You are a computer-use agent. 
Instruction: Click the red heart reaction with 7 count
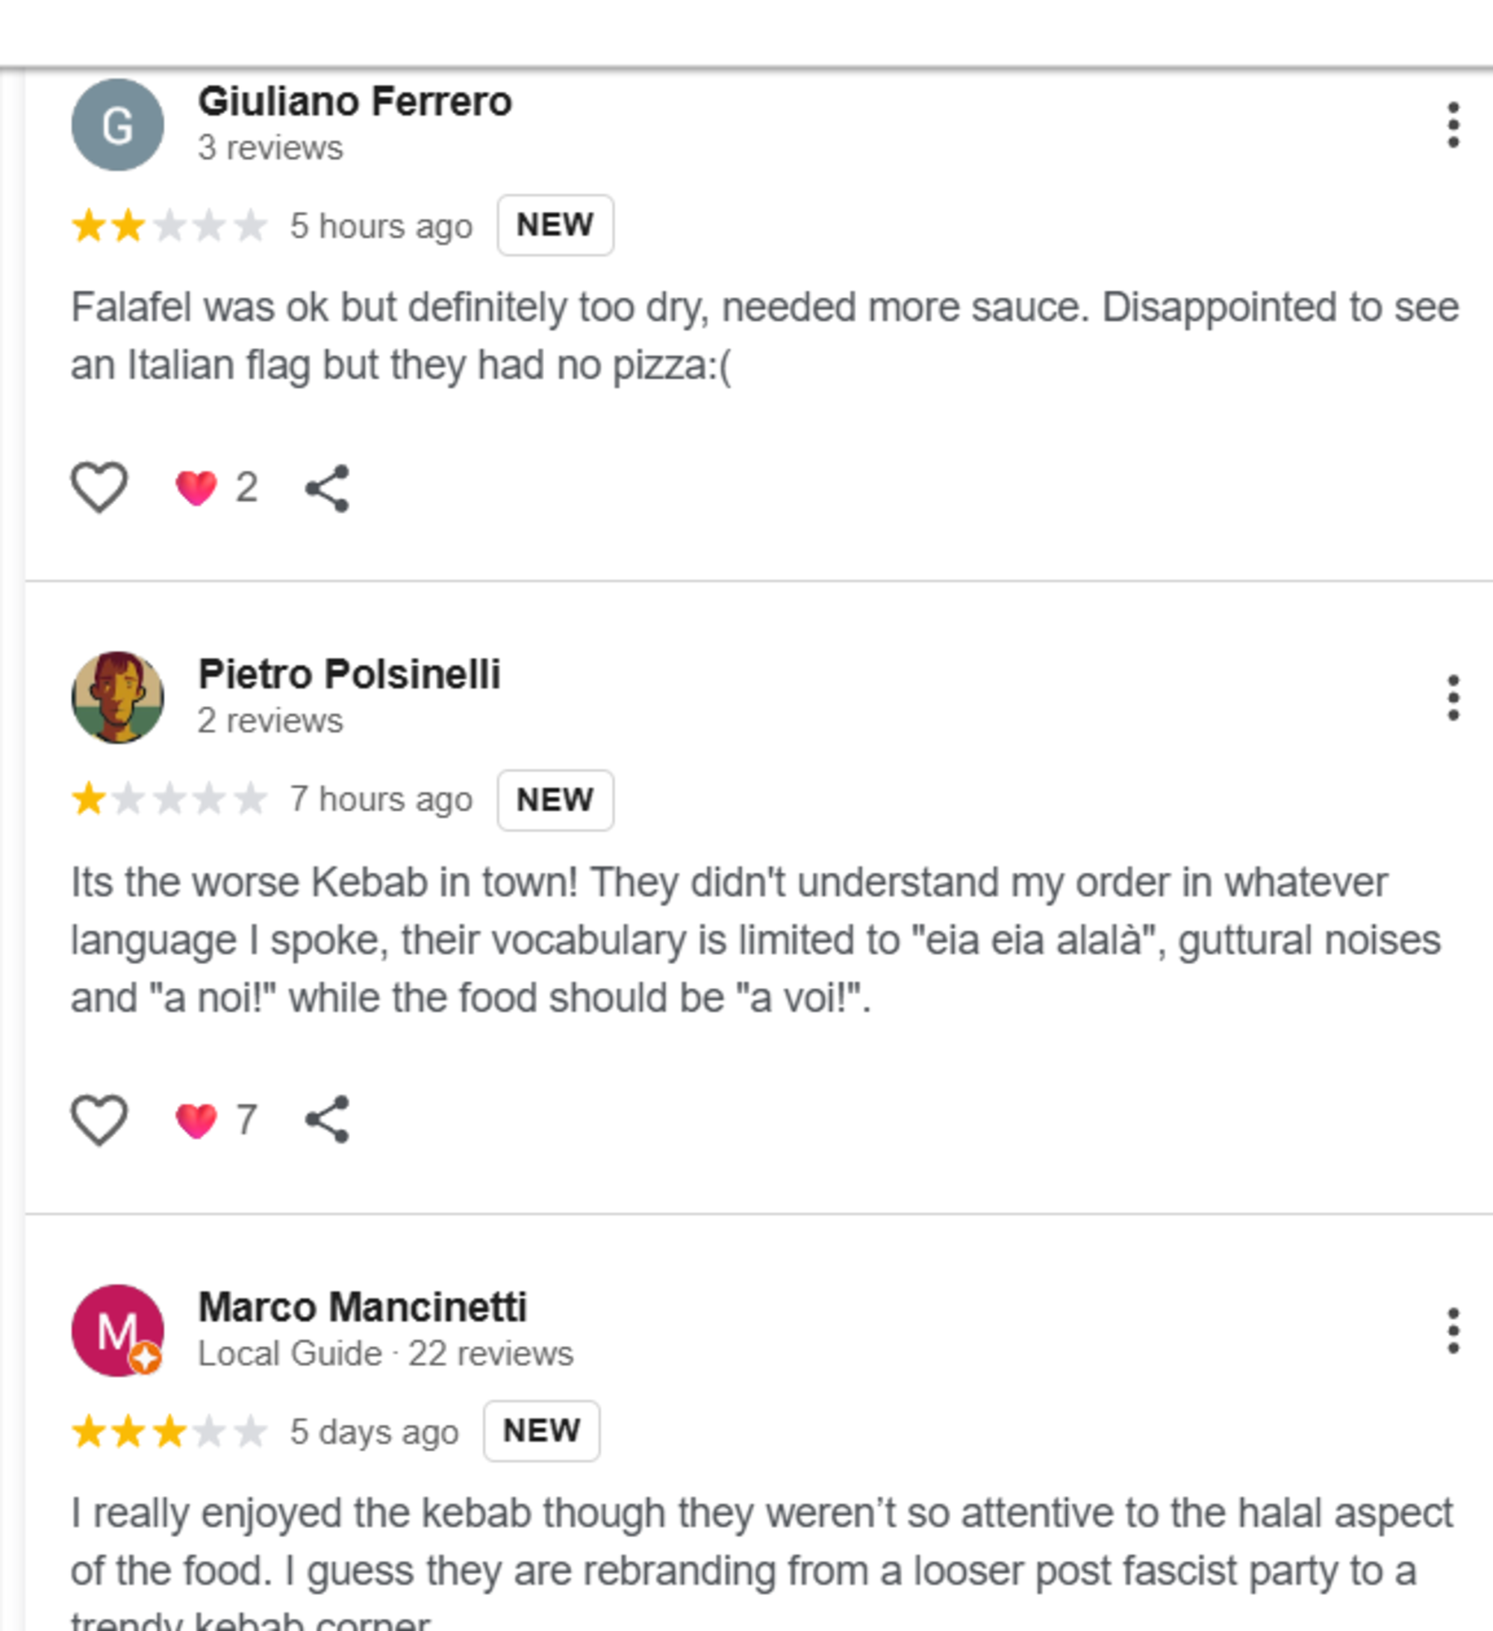pos(197,1121)
